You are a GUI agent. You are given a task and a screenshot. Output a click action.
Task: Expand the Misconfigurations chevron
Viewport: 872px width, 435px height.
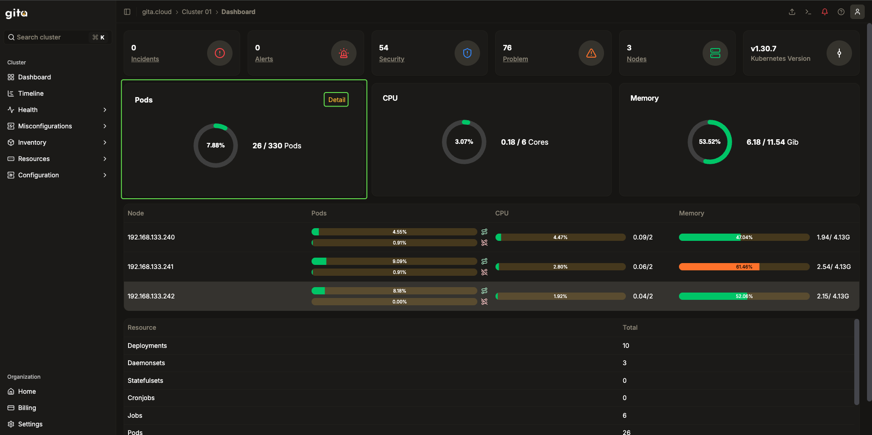tap(105, 126)
